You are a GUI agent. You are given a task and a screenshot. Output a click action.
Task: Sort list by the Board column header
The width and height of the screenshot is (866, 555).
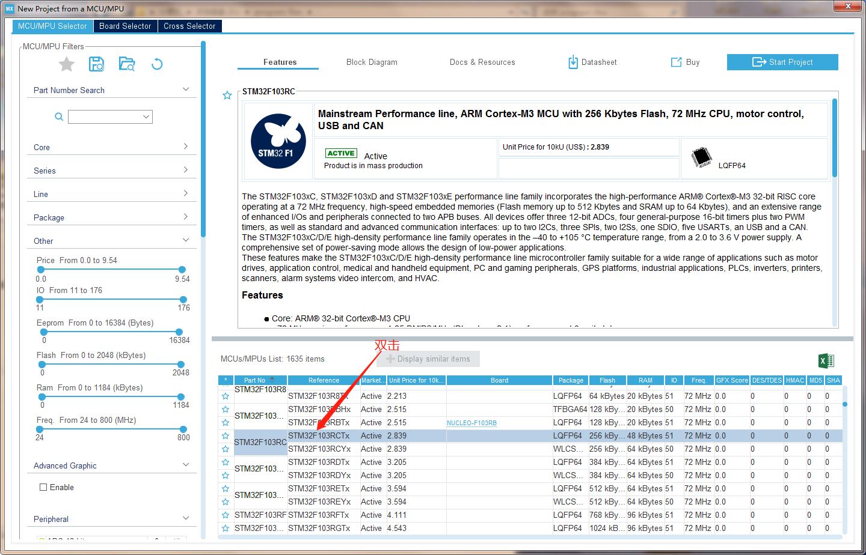pos(499,380)
